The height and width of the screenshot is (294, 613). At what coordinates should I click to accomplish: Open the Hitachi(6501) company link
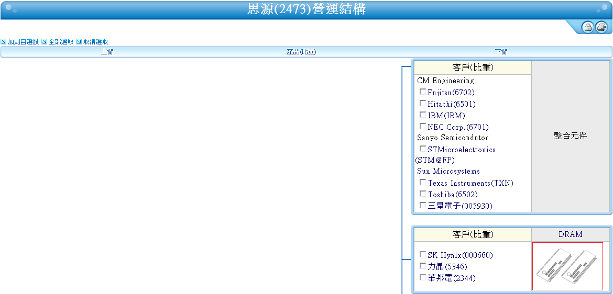coord(452,104)
